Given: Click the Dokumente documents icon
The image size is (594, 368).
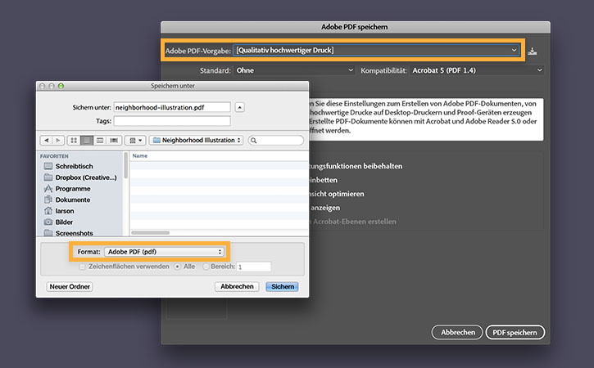Looking at the screenshot, I should click(48, 200).
